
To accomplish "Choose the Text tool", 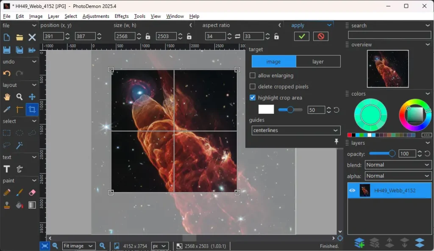I will click(x=6, y=168).
